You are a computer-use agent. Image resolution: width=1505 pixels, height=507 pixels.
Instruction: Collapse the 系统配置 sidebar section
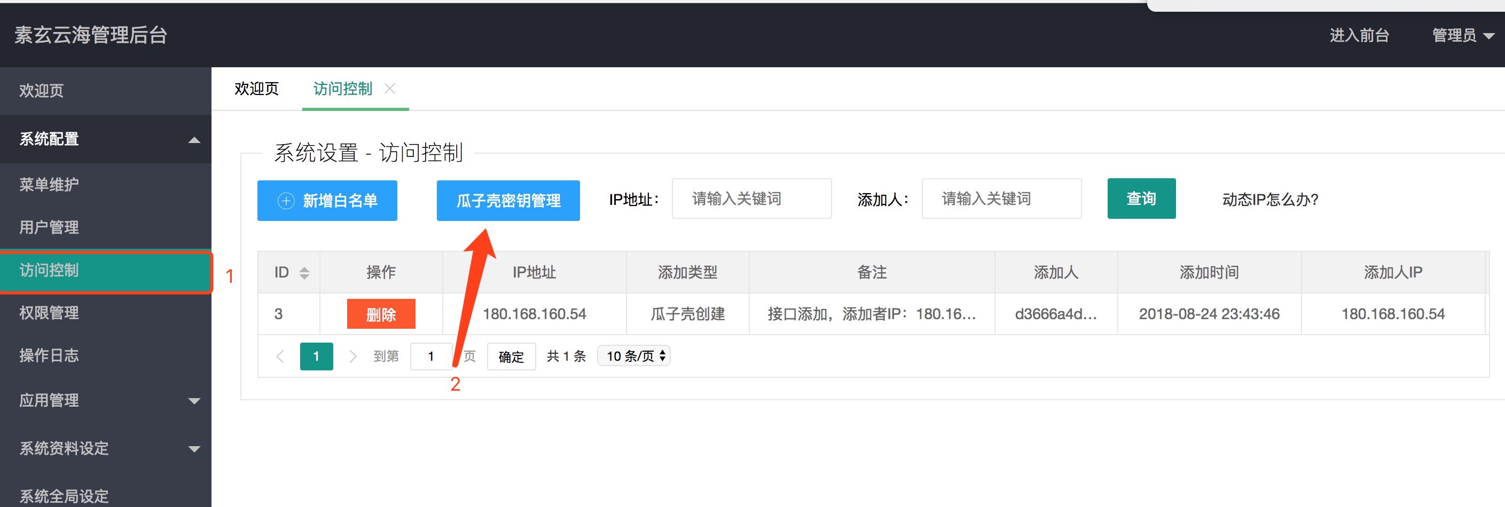(x=194, y=140)
